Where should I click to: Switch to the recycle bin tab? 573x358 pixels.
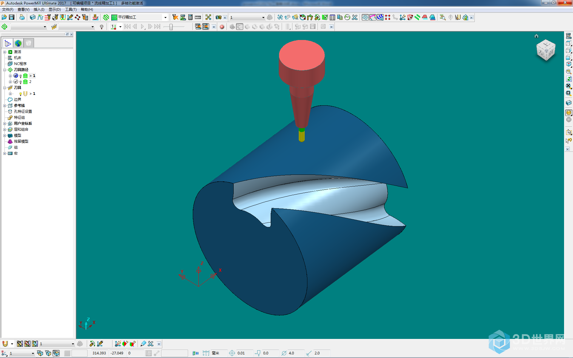pyautogui.click(x=29, y=43)
